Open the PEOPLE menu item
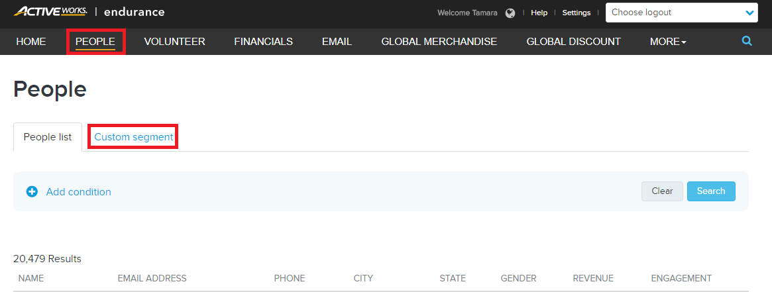Image resolution: width=772 pixels, height=292 pixels. (x=95, y=42)
